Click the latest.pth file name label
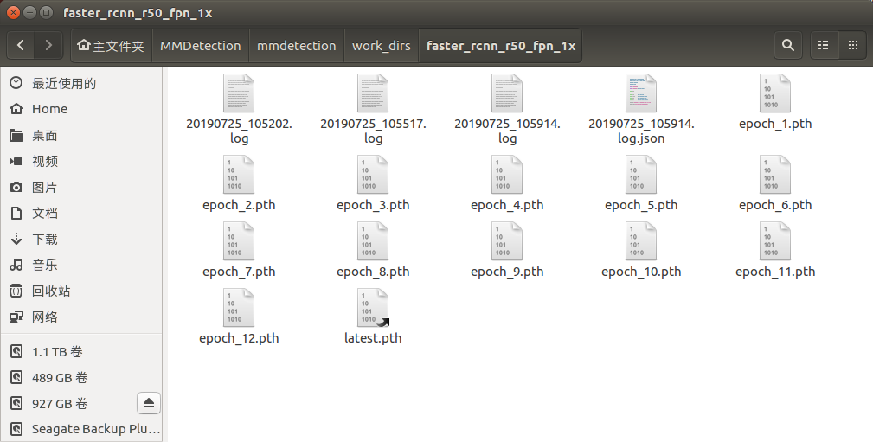873x442 pixels. click(x=373, y=338)
